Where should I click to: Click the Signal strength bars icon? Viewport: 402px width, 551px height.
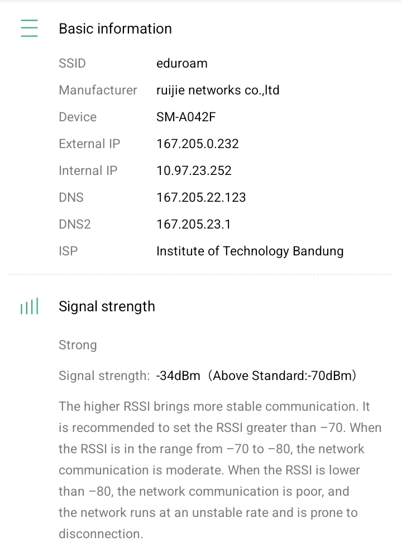point(29,307)
